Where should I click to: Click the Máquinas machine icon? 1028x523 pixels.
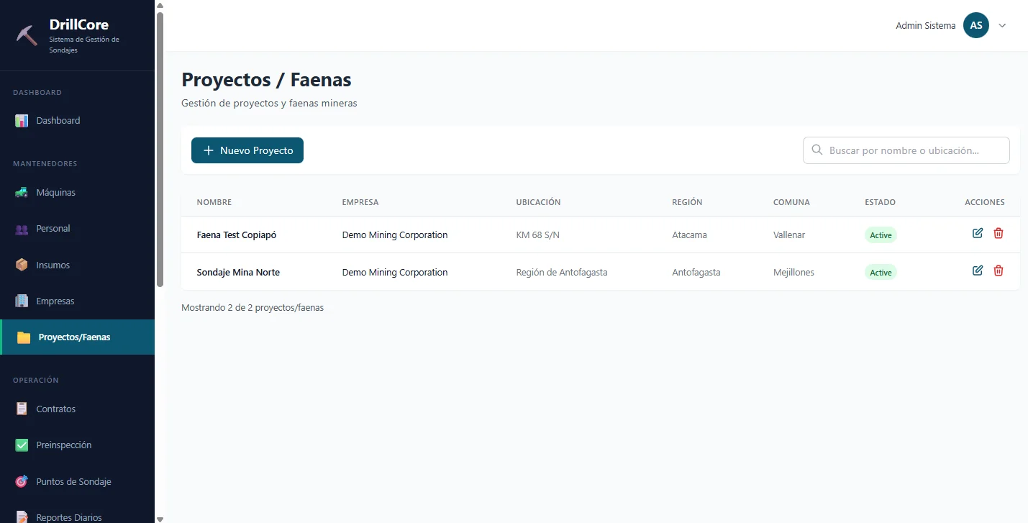point(22,193)
